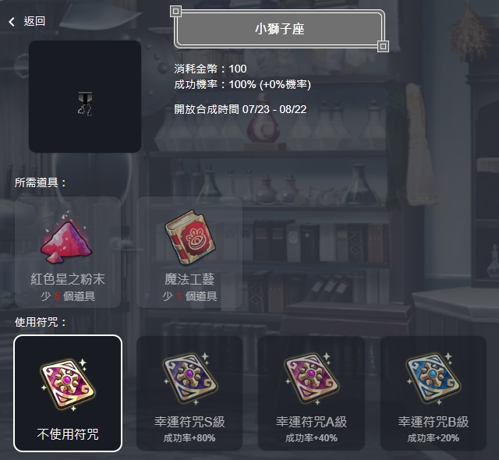Select the 魔法工藝 item name

[x=189, y=279]
